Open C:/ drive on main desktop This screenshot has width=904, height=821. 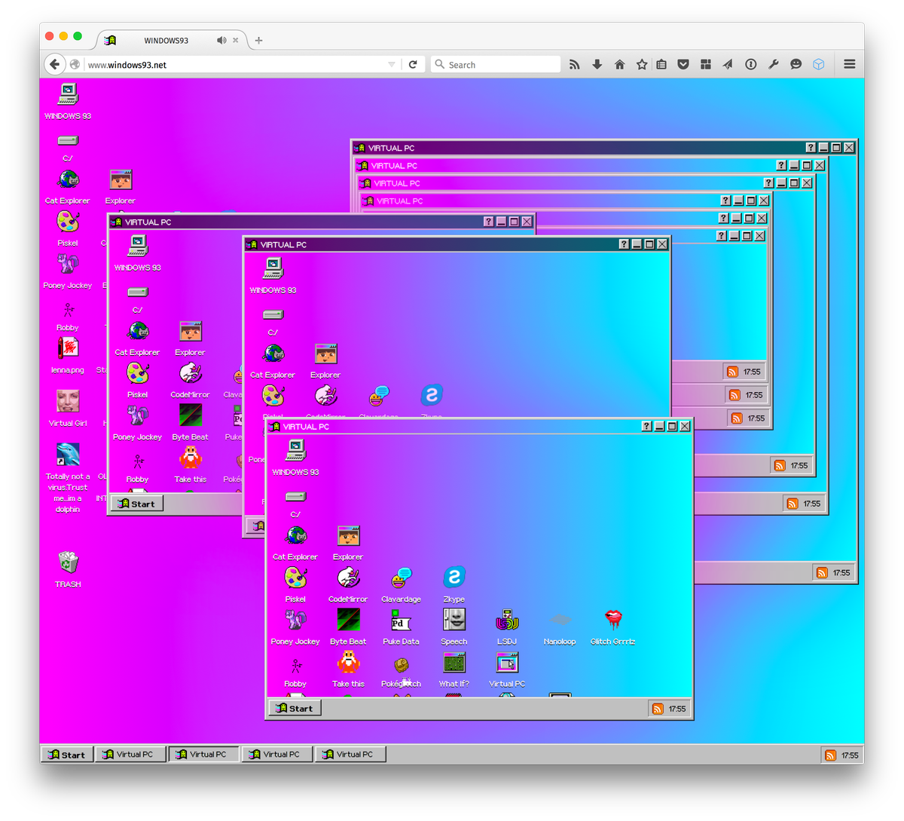(x=68, y=140)
